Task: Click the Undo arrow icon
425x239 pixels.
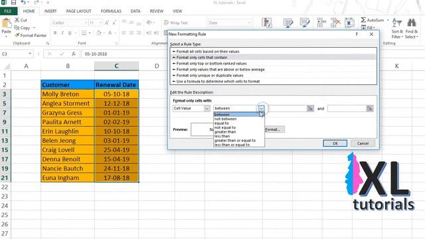Action: coord(23,3)
